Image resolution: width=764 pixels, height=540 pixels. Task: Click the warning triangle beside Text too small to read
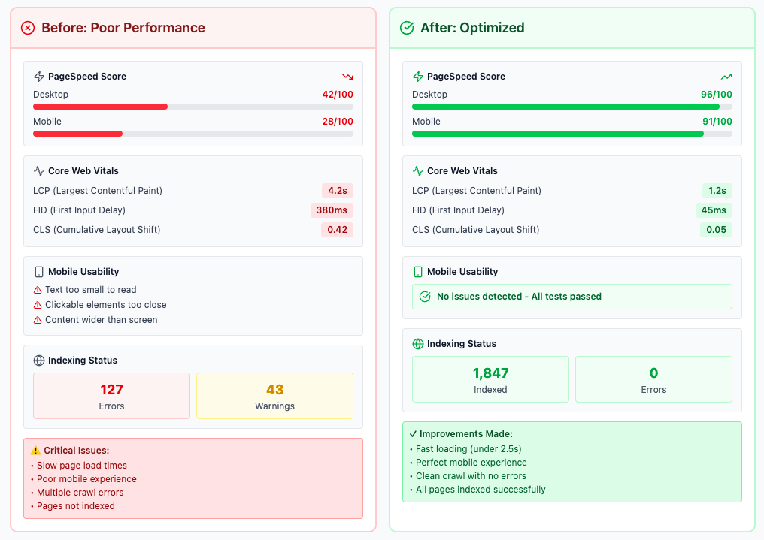[38, 290]
